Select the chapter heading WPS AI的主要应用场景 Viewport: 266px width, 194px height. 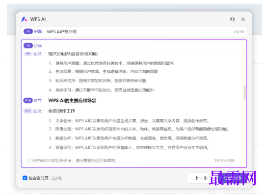coord(72,101)
